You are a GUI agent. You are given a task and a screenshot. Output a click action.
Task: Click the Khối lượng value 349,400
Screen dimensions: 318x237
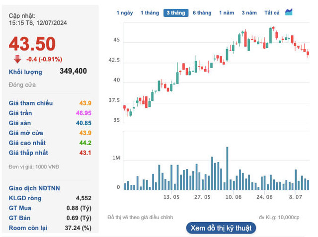pos(73,71)
